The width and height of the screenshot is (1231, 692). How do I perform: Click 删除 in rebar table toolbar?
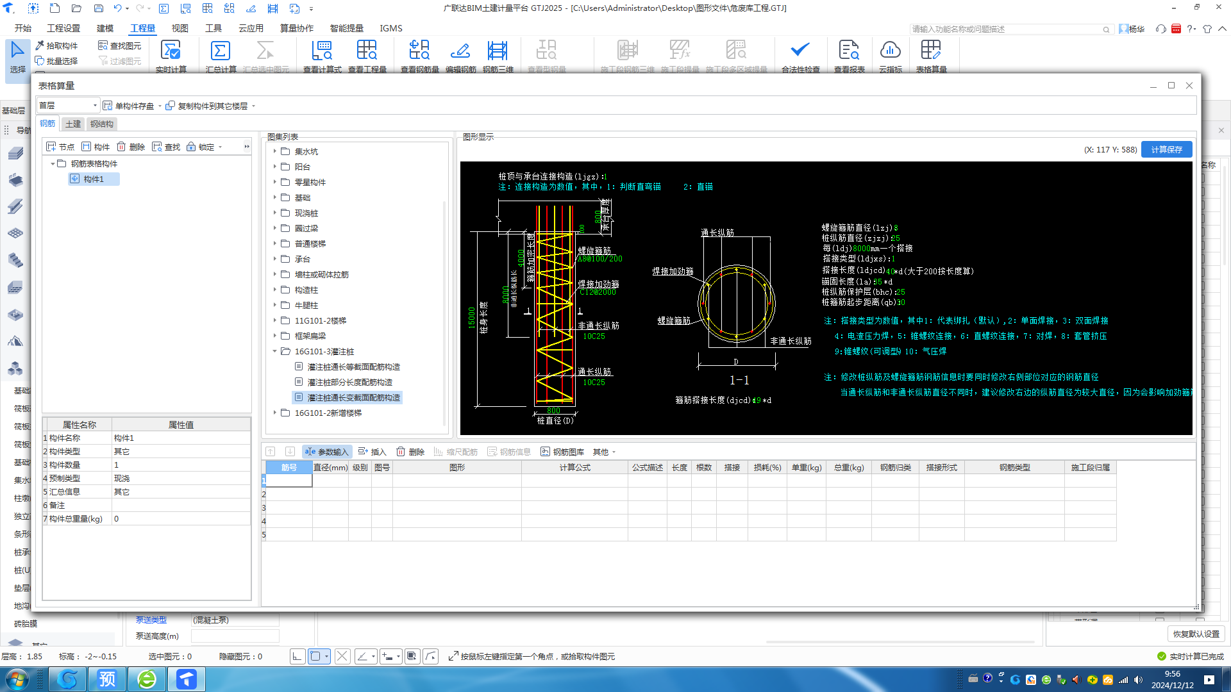point(410,452)
